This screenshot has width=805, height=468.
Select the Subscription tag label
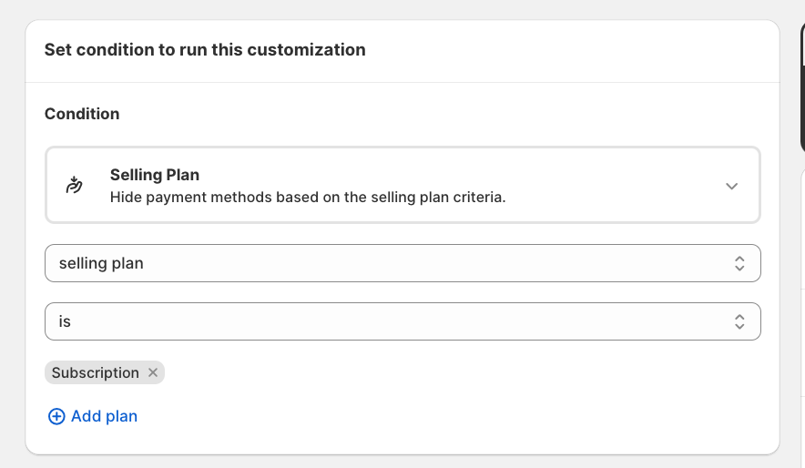95,372
